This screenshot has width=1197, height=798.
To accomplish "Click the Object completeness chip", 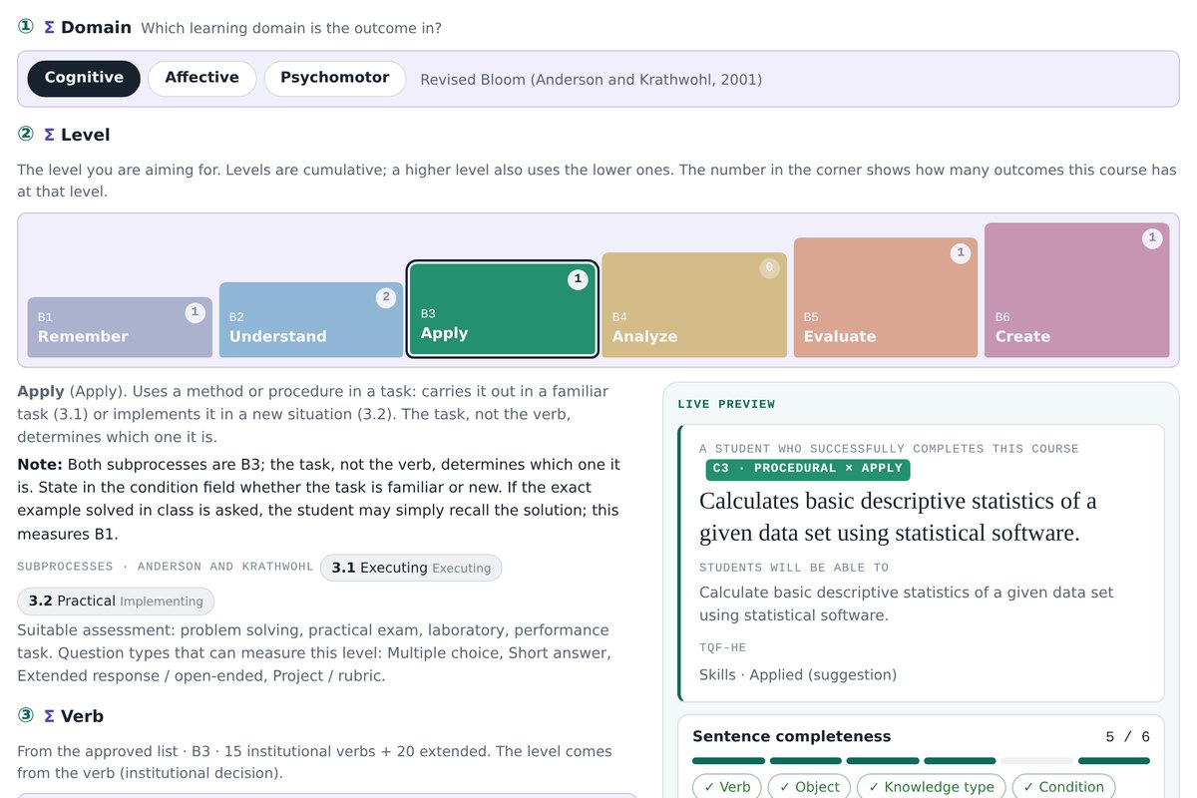I will coord(809,787).
